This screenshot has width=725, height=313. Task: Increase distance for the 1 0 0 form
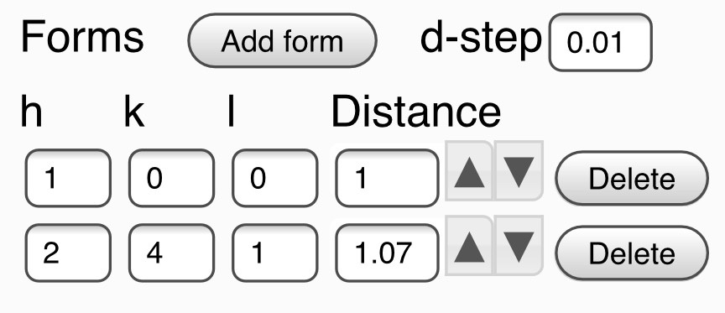(469, 171)
